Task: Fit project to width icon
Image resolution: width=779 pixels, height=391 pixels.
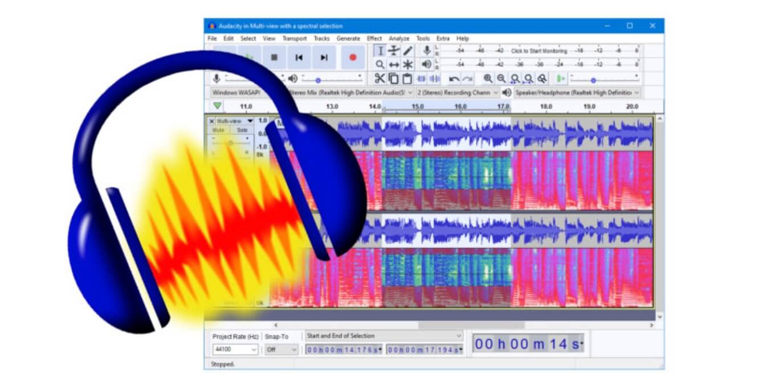Action: (528, 79)
